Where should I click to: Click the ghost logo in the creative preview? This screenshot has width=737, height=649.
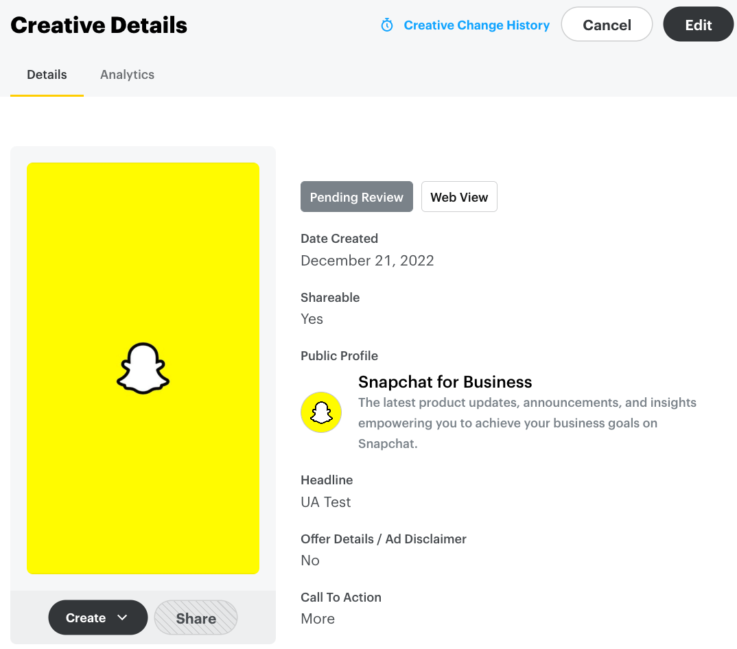click(x=143, y=368)
